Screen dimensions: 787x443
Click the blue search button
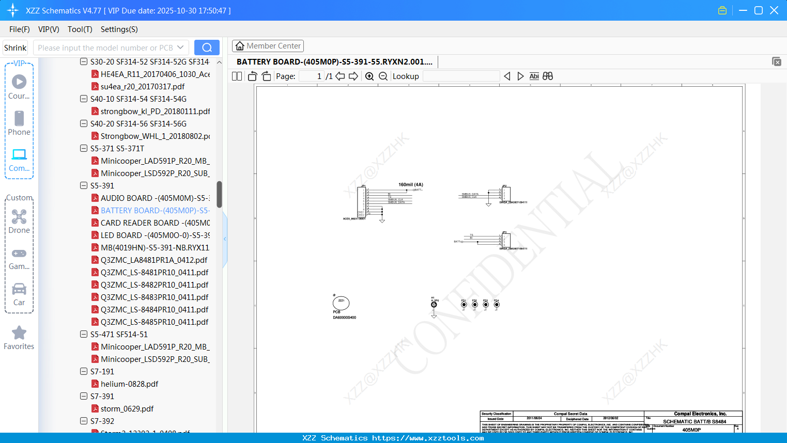(207, 48)
